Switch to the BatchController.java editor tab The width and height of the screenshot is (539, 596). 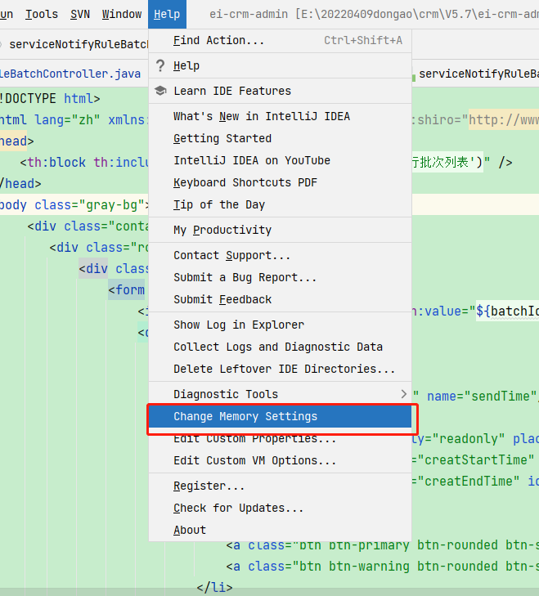[x=70, y=74]
